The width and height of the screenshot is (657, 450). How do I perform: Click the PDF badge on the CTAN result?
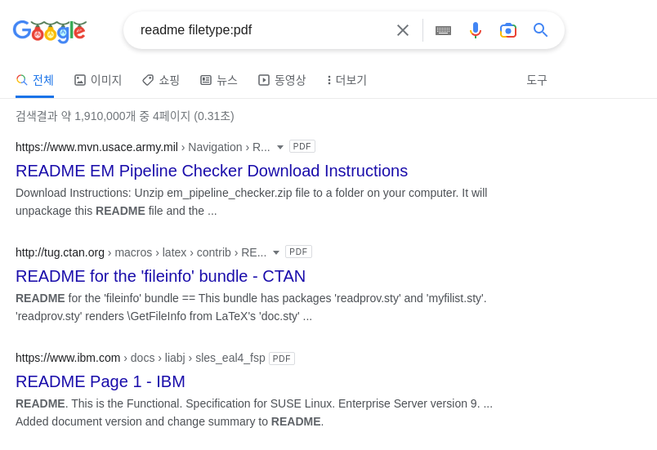[x=298, y=252]
